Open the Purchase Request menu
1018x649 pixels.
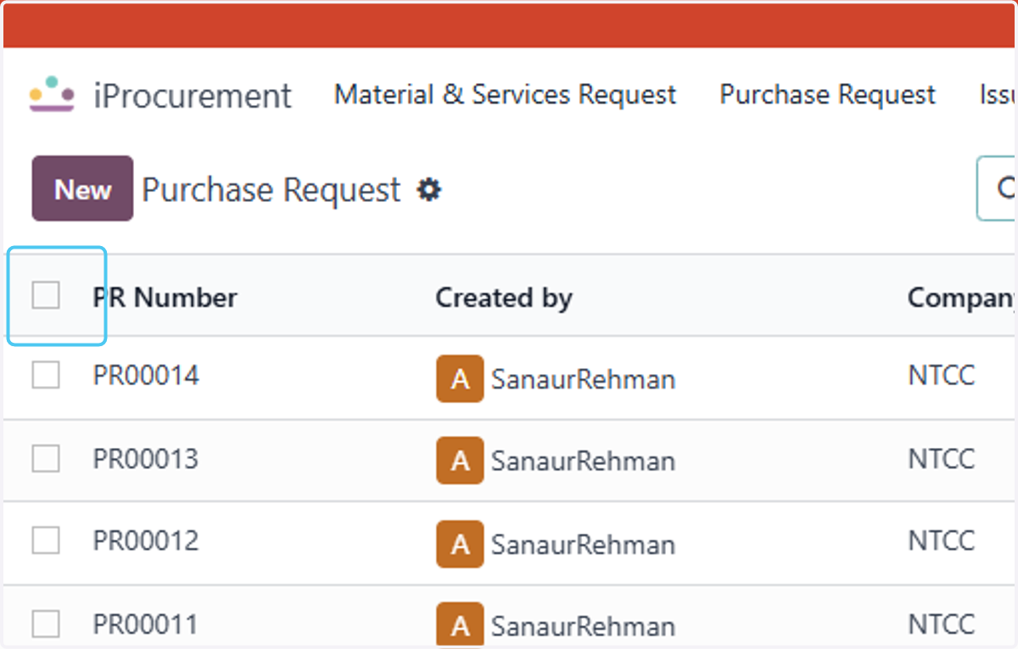tap(828, 94)
